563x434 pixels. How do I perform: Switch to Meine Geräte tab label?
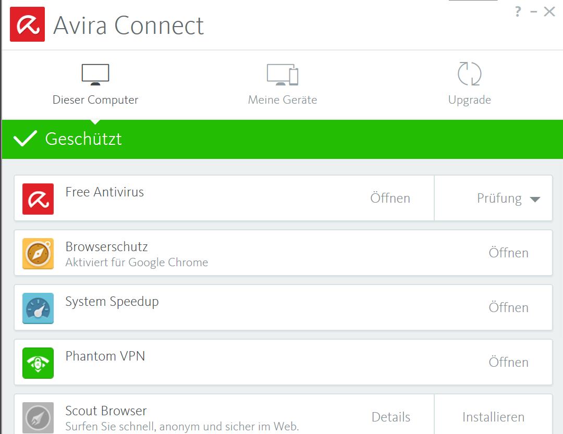tap(283, 100)
